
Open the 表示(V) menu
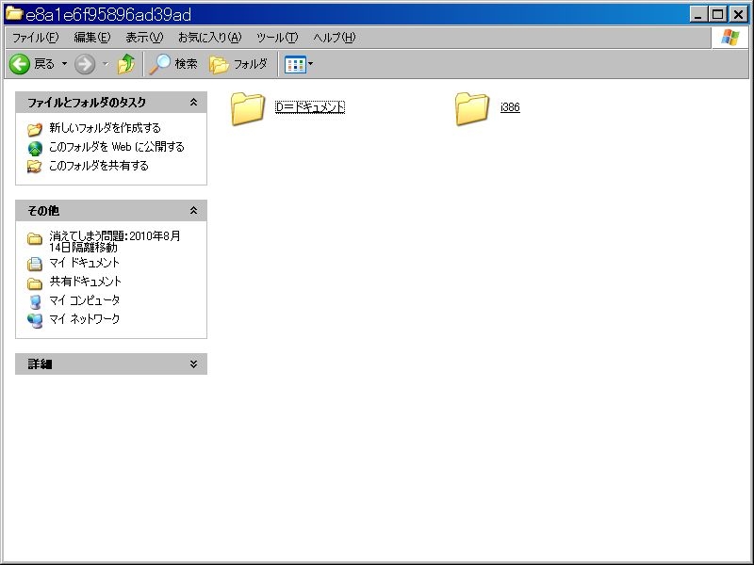coord(144,38)
